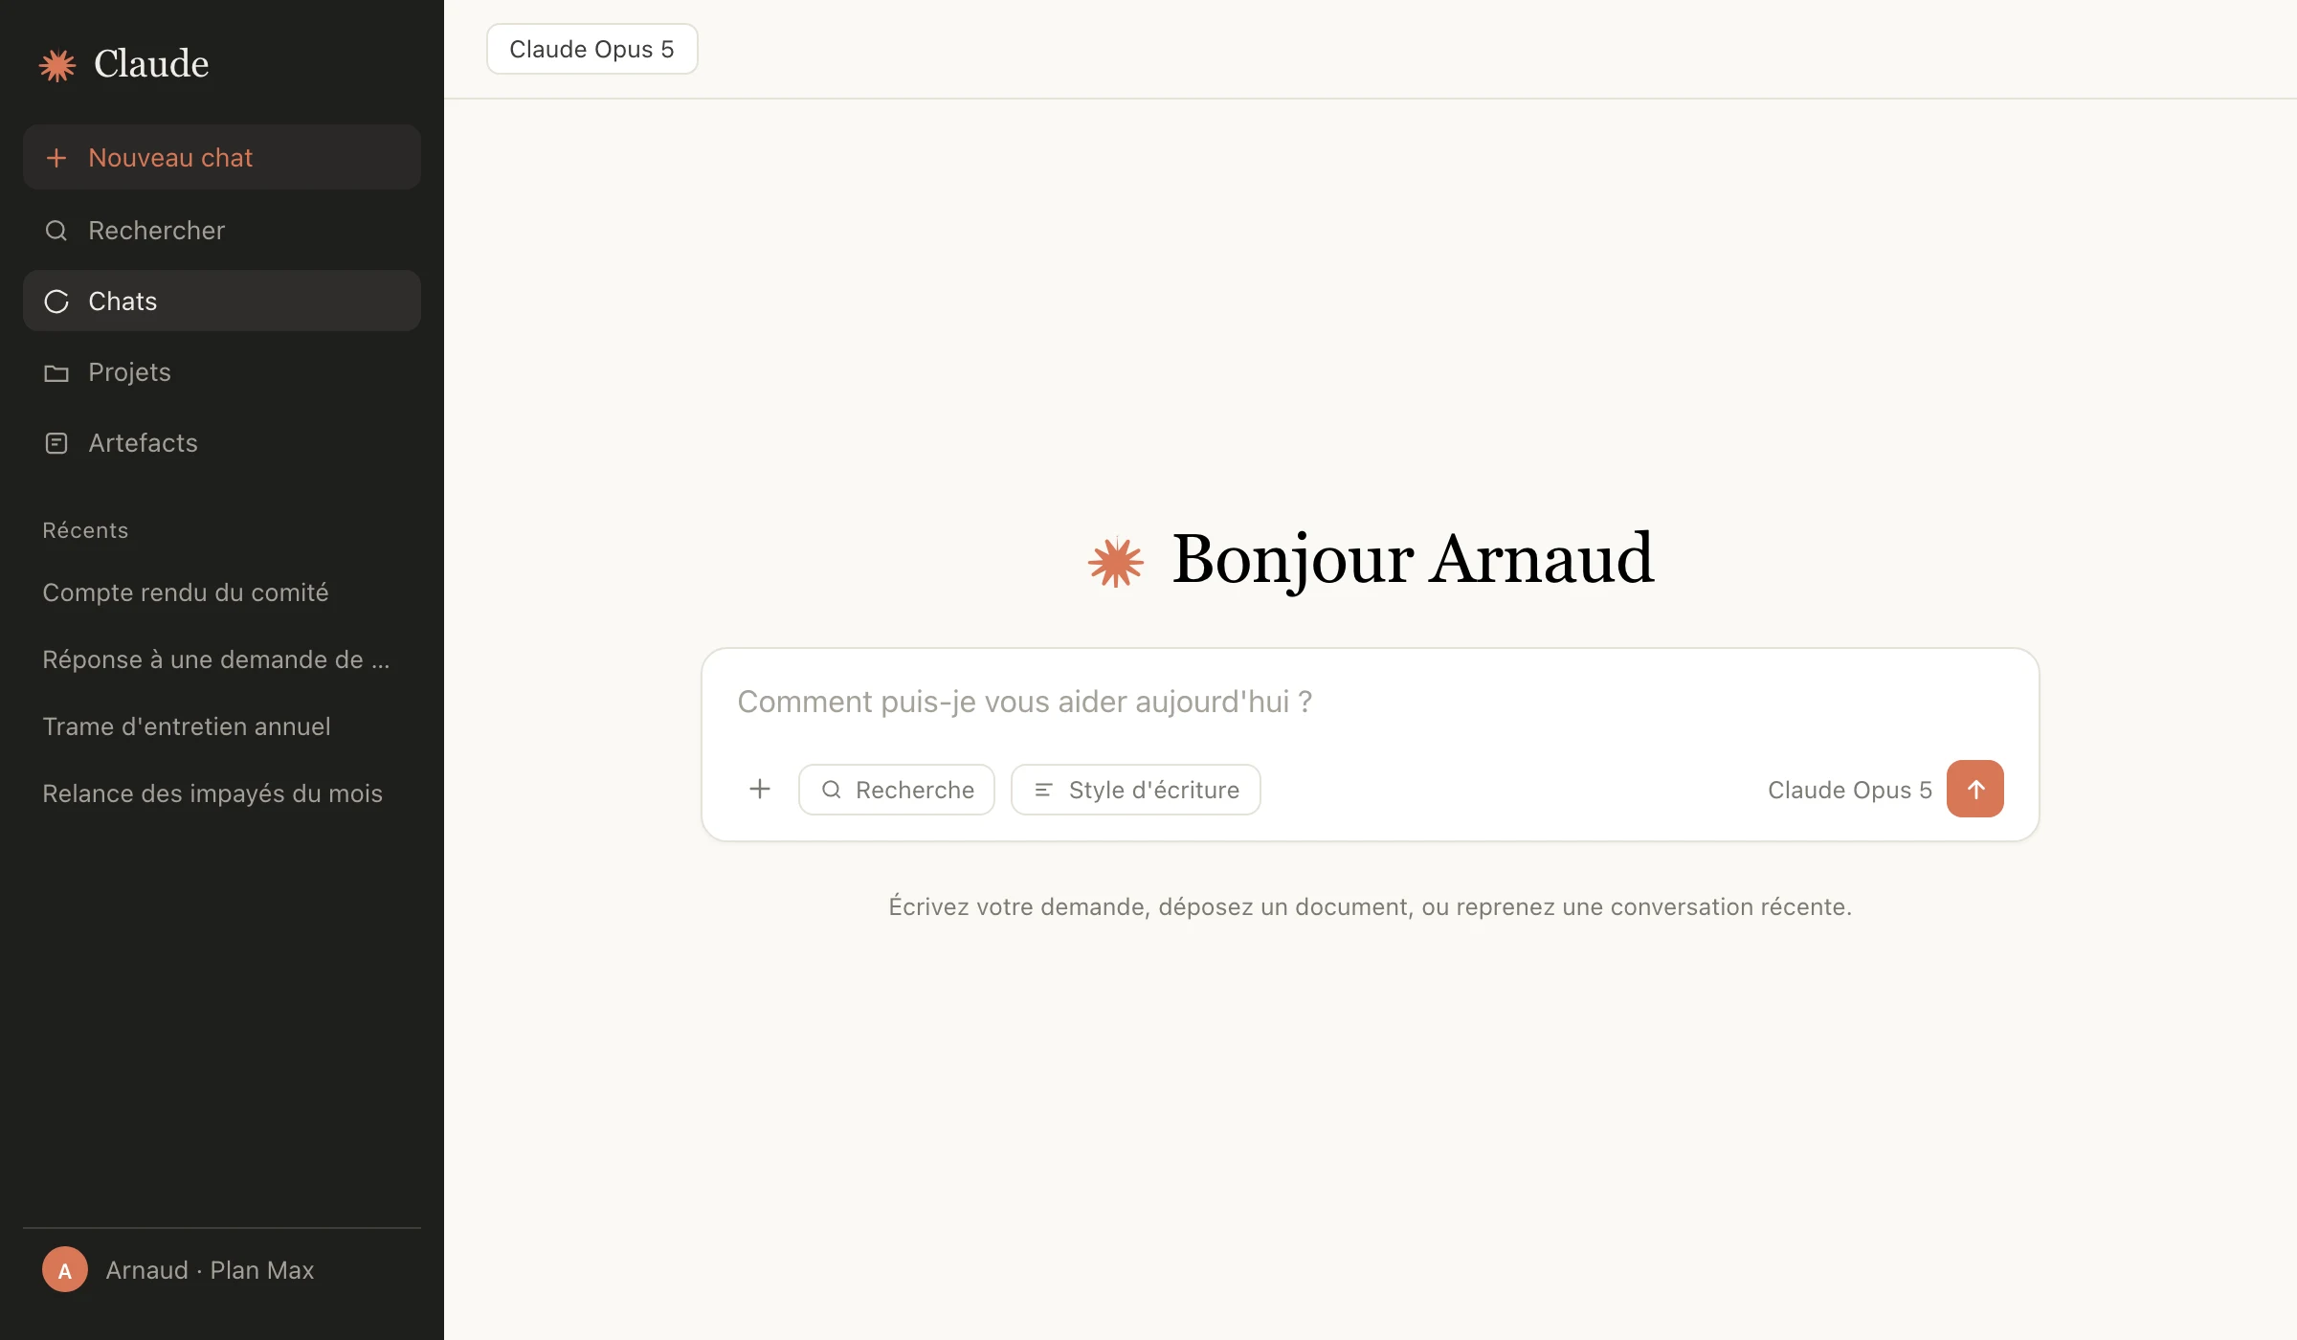Start a Nouveau chat
The width and height of the screenshot is (2297, 1340).
coord(222,157)
